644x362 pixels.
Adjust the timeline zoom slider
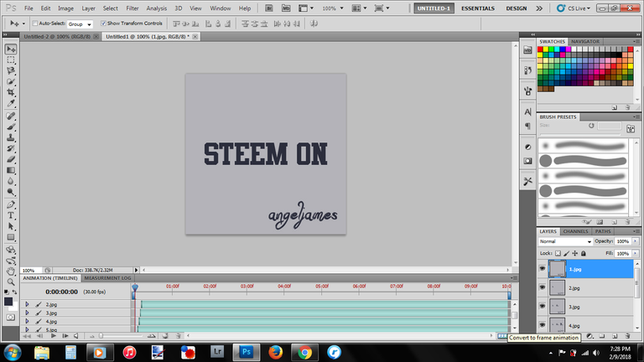tap(101, 336)
